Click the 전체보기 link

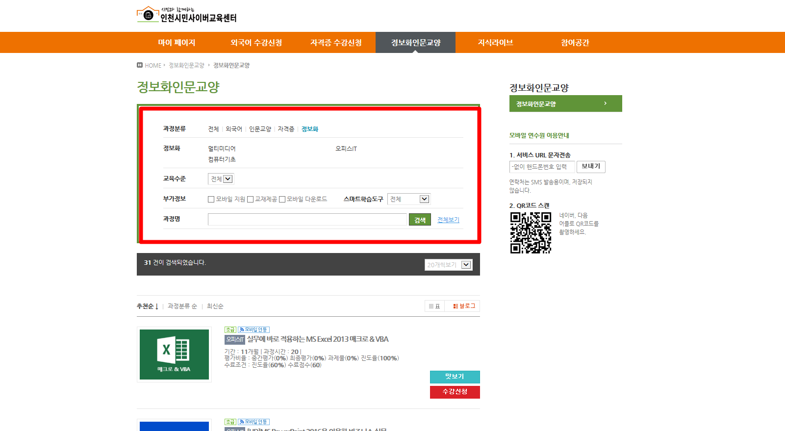click(x=448, y=220)
